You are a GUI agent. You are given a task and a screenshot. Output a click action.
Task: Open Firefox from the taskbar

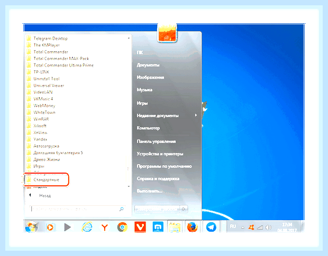pos(192,227)
